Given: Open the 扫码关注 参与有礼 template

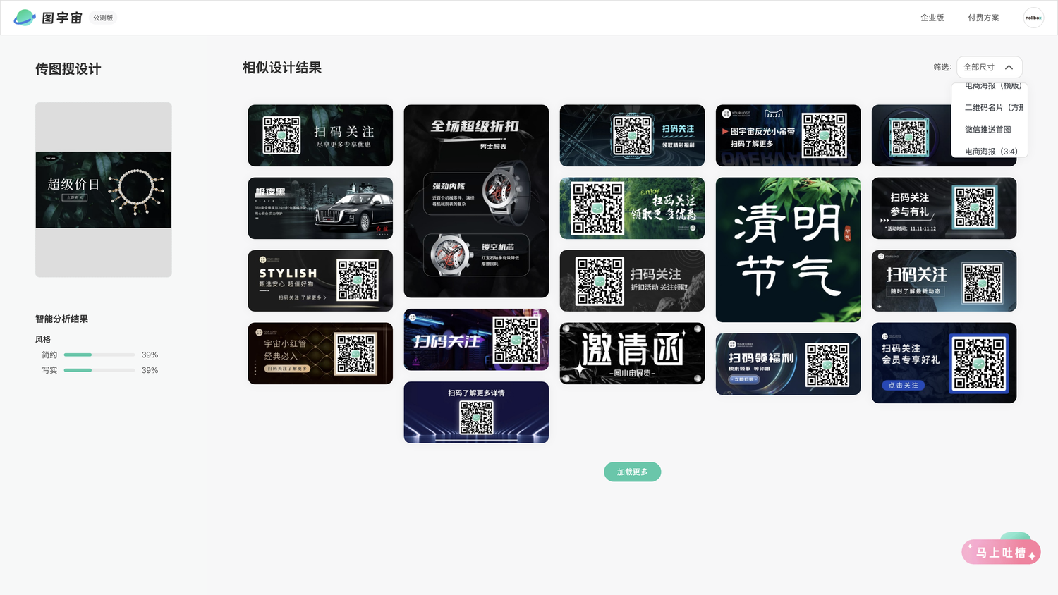Looking at the screenshot, I should [944, 208].
